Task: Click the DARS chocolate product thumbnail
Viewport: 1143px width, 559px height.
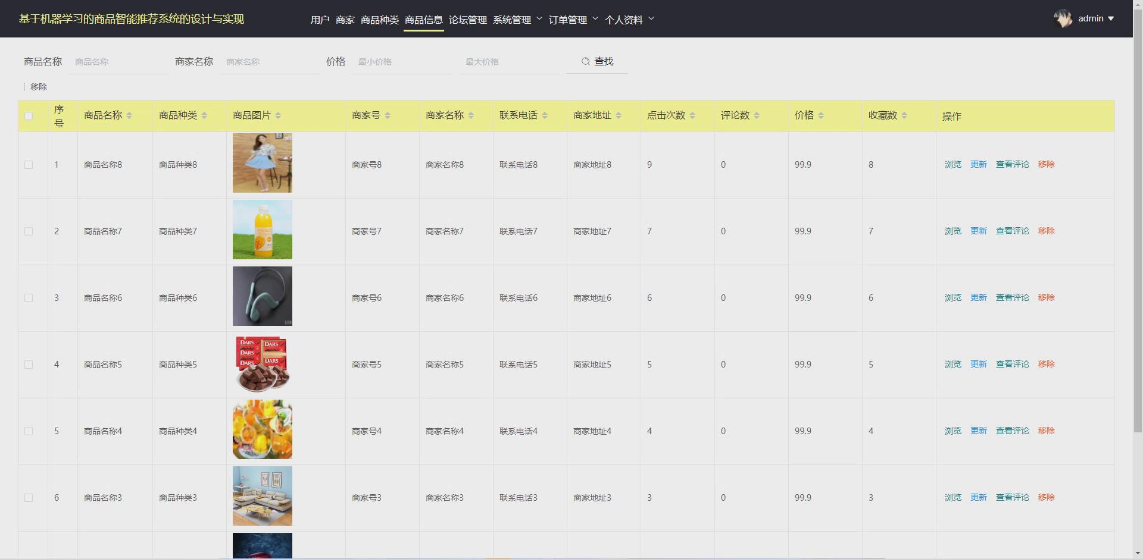Action: 263,364
